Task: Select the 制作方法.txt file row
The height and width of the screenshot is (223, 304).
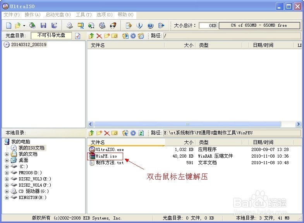Action: 194,163
